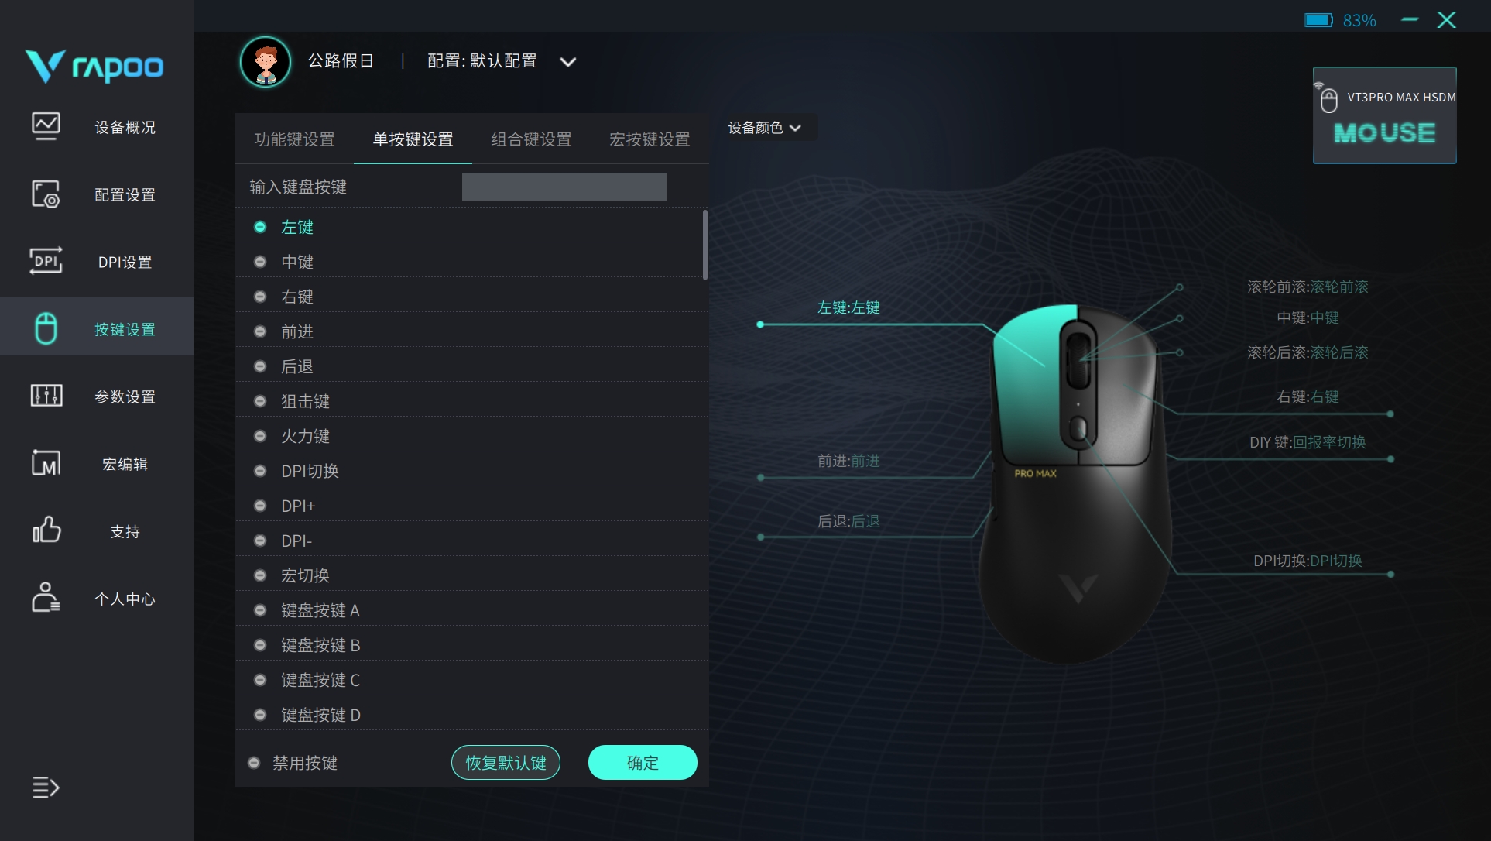Image resolution: width=1491 pixels, height=841 pixels.
Task: Switch to the 宏按键设置 tab
Action: pyautogui.click(x=650, y=139)
